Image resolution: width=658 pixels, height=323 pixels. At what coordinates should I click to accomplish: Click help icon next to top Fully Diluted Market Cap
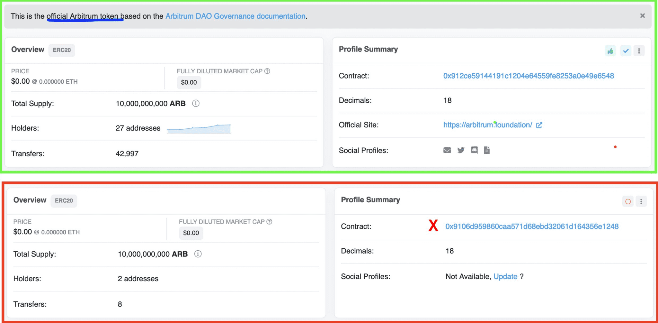coord(267,71)
